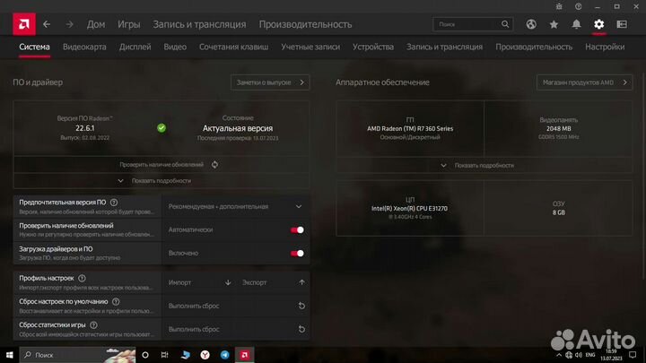Image resolution: width=646 pixels, height=363 pixels.
Task: Open settings gear icon
Action: pos(598,24)
